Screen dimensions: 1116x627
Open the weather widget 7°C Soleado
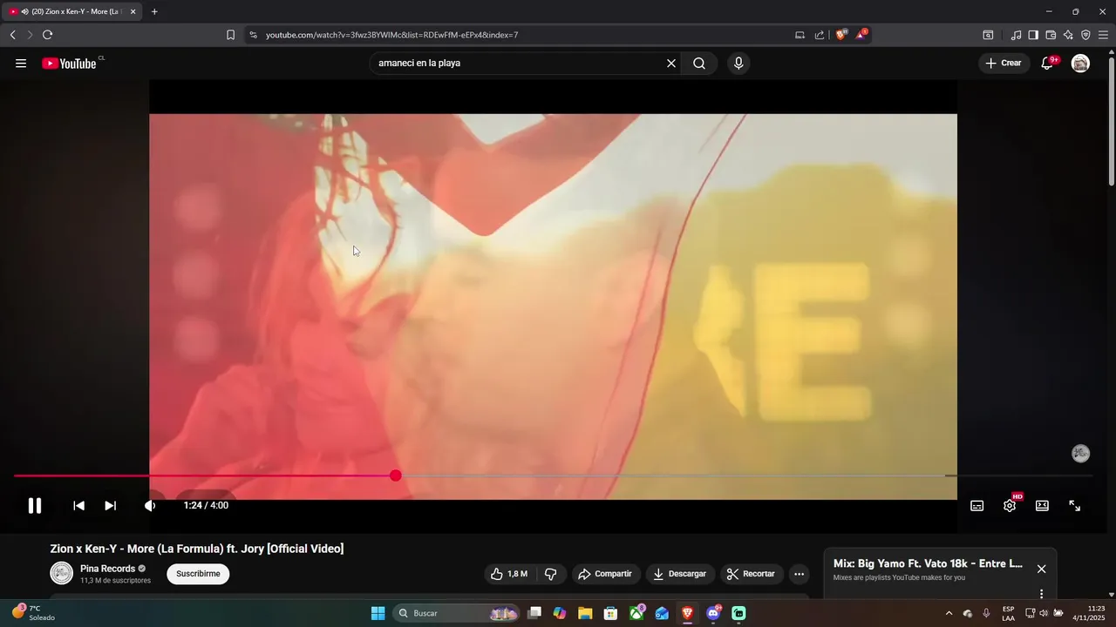click(35, 612)
